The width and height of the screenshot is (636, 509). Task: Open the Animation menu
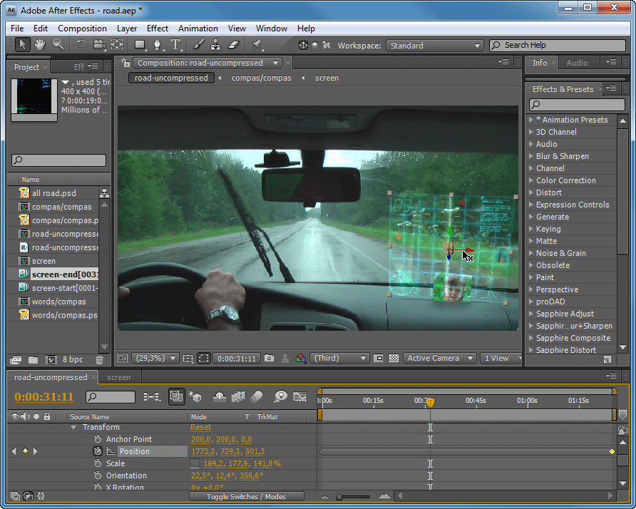point(198,29)
